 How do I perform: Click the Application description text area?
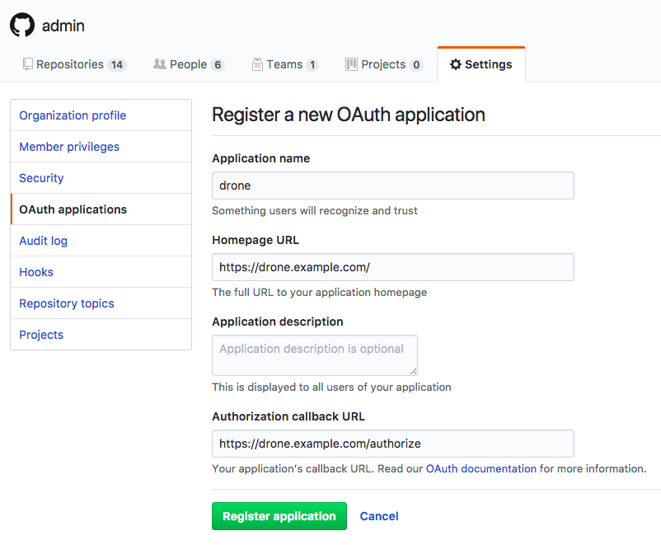(x=314, y=355)
